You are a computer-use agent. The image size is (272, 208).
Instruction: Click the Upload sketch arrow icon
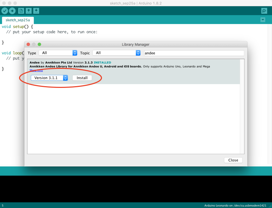[12, 11]
